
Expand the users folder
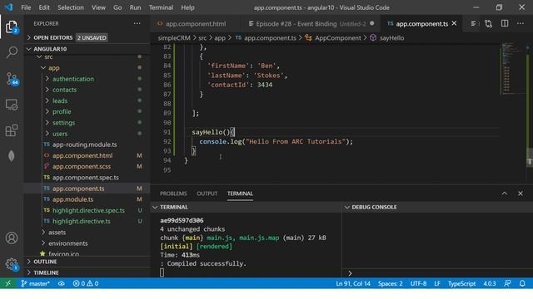(x=87, y=134)
